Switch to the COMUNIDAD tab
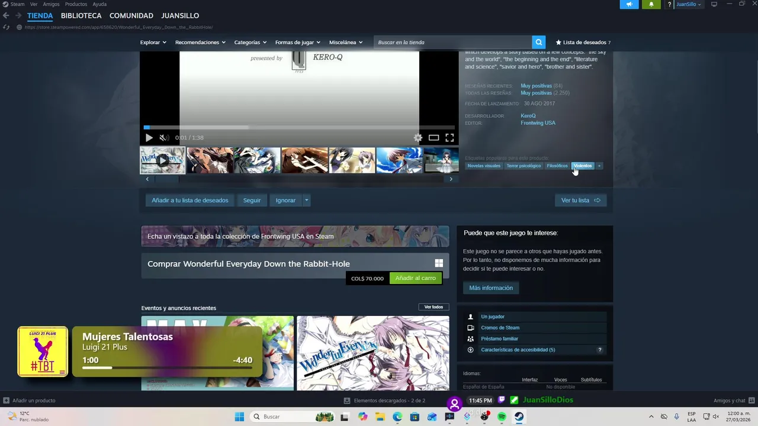This screenshot has height=426, width=758. pos(131,15)
